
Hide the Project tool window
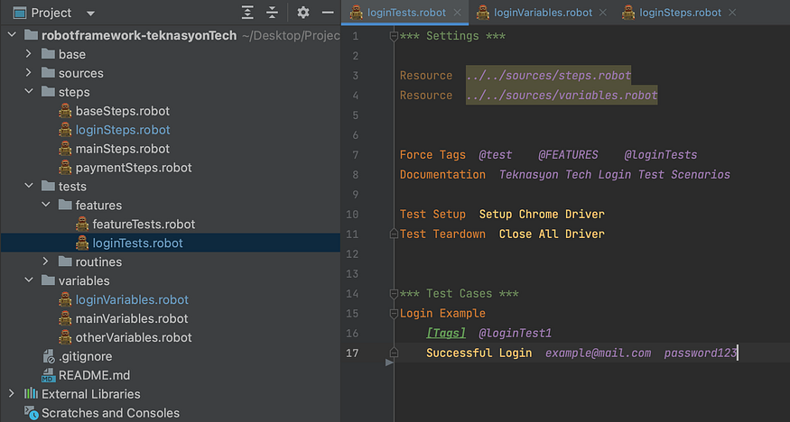tap(329, 13)
